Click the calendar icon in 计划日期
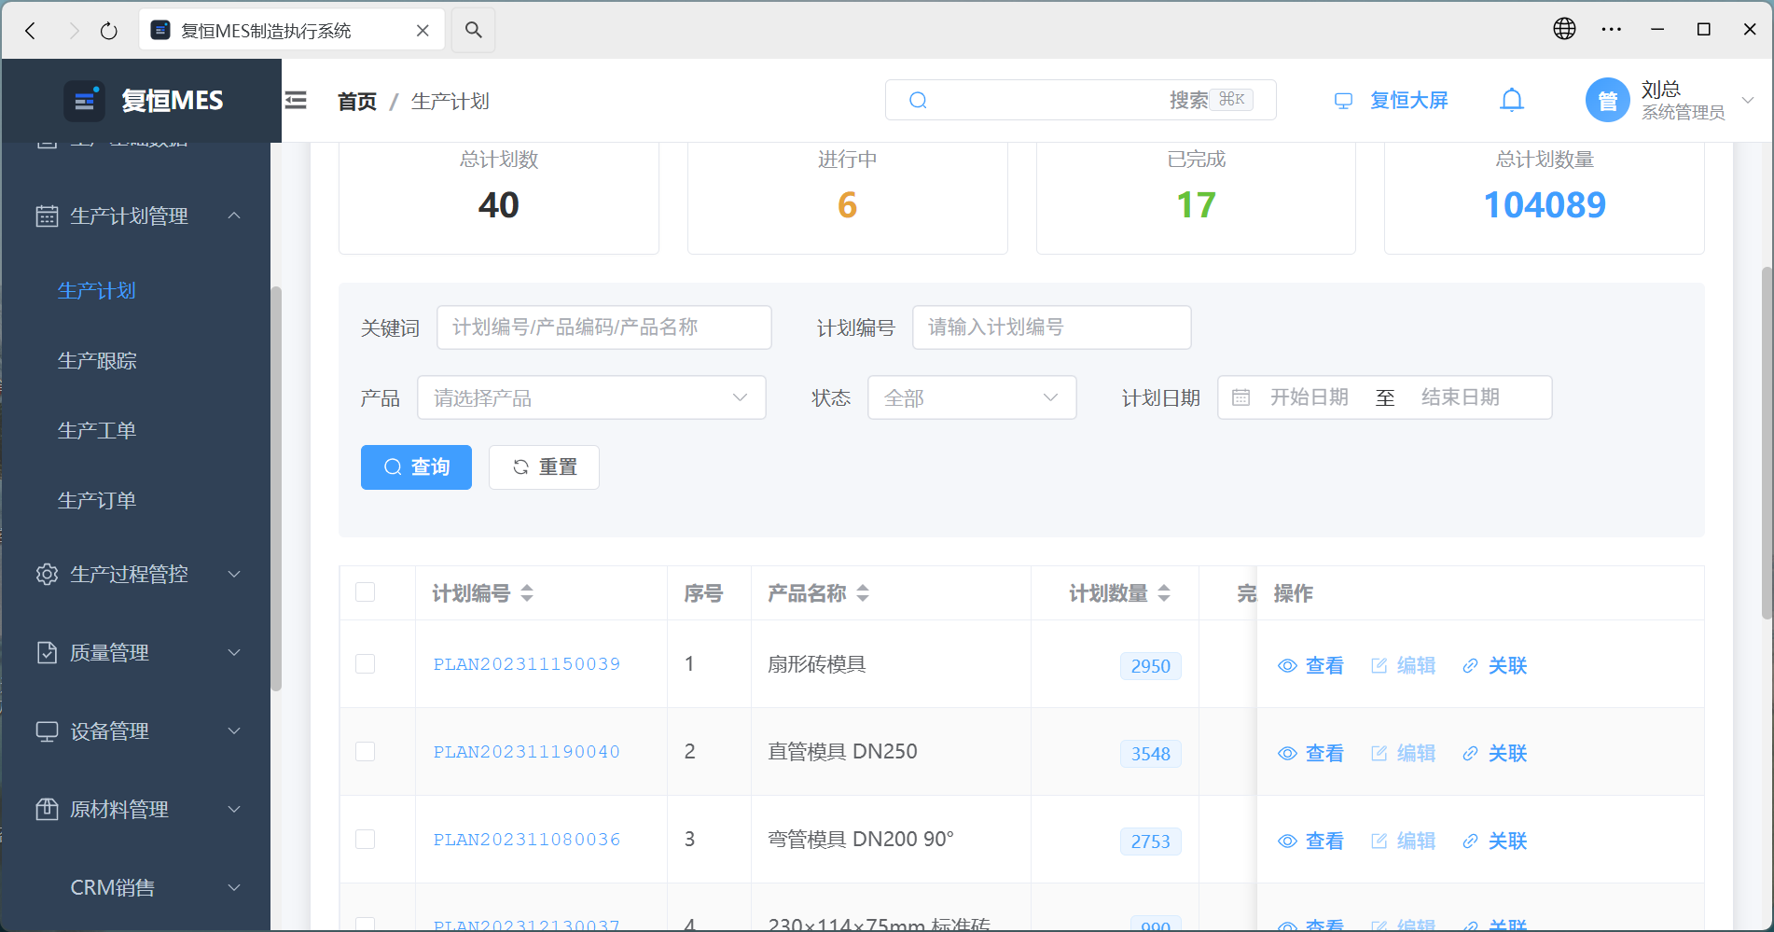 [x=1240, y=397]
